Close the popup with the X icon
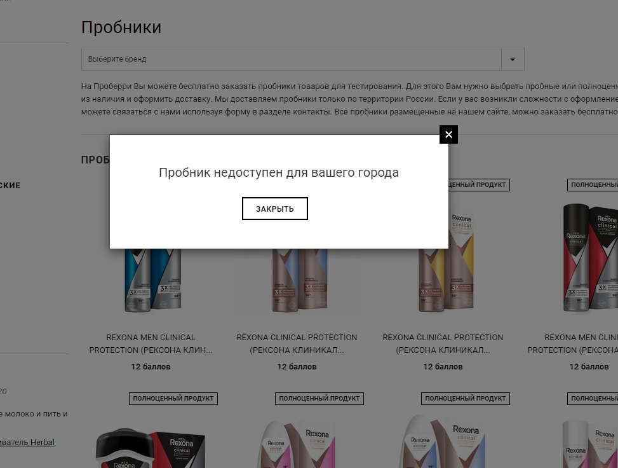The height and width of the screenshot is (468, 618). coord(448,135)
